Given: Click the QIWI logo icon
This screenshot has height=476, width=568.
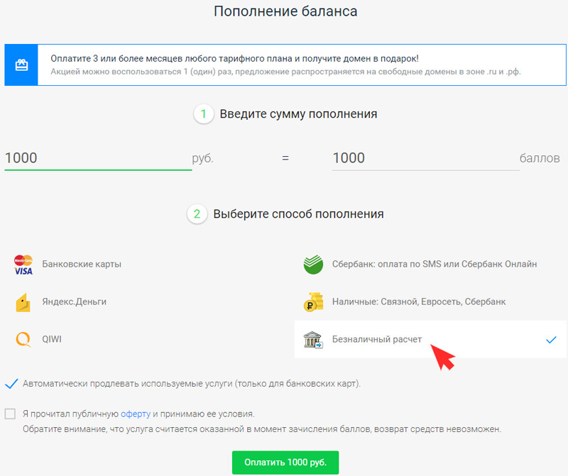Looking at the screenshot, I should click(x=23, y=340).
